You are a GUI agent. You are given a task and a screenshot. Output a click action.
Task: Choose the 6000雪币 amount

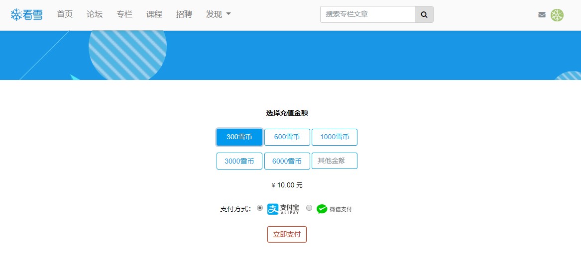pos(287,161)
